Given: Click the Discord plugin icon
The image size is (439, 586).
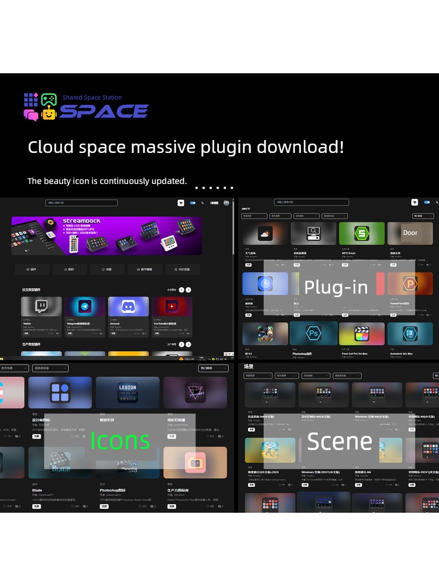Looking at the screenshot, I should (128, 306).
